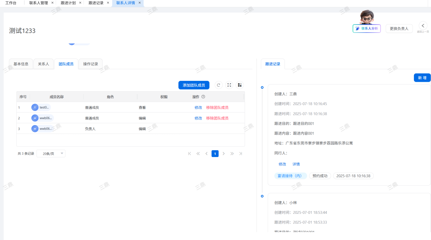Go to the last page of pagination
This screenshot has height=240, width=431.
(x=241, y=154)
